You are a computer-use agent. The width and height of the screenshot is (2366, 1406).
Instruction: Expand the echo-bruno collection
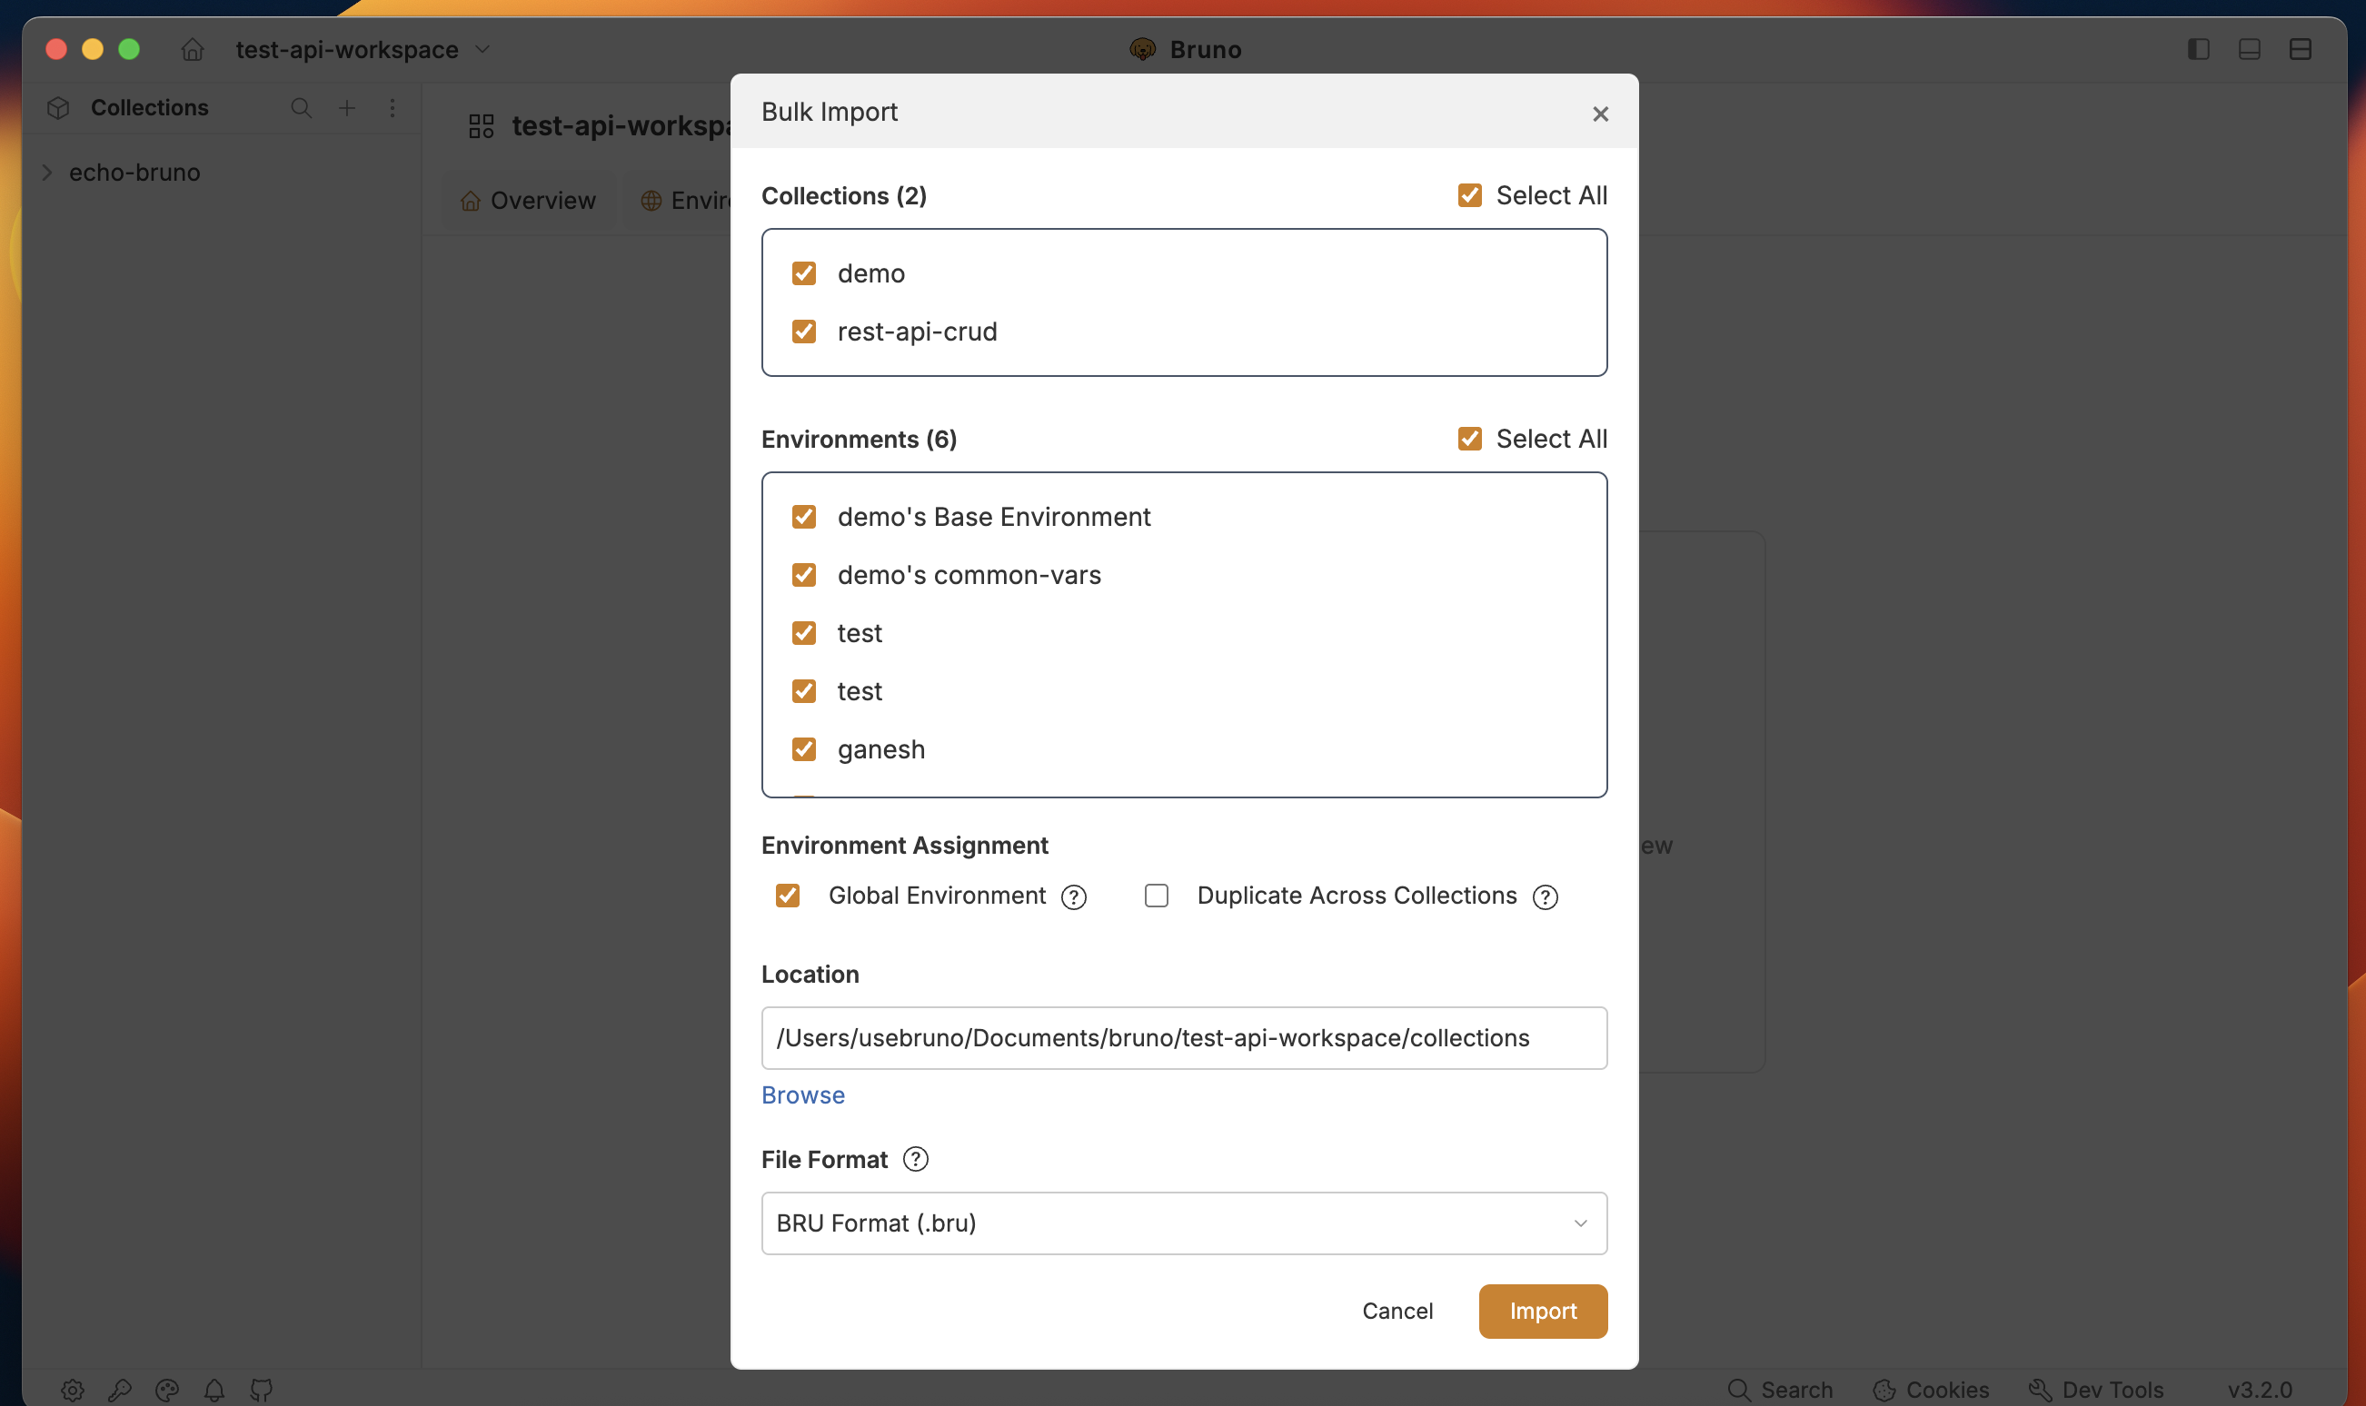point(47,173)
